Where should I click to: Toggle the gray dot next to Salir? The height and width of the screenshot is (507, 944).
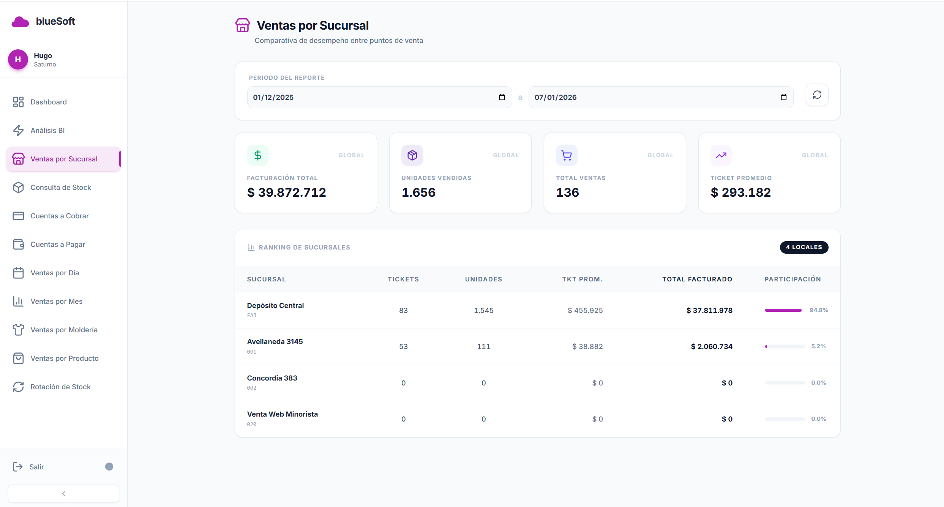coord(109,466)
